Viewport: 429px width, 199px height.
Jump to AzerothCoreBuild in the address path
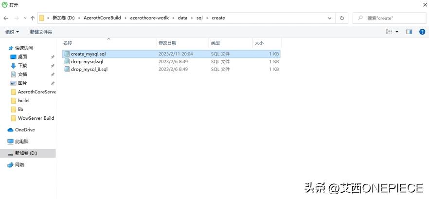[102, 18]
